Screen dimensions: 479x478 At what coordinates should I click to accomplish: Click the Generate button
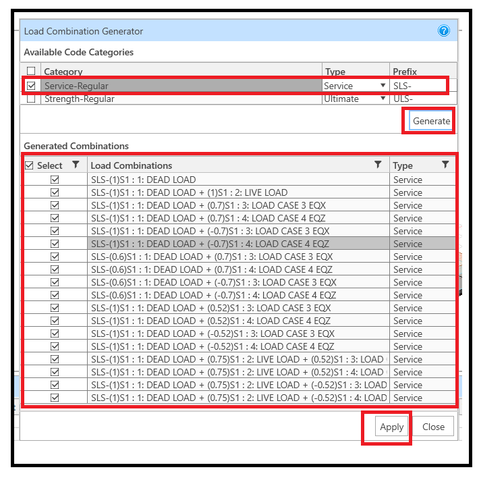click(x=431, y=121)
